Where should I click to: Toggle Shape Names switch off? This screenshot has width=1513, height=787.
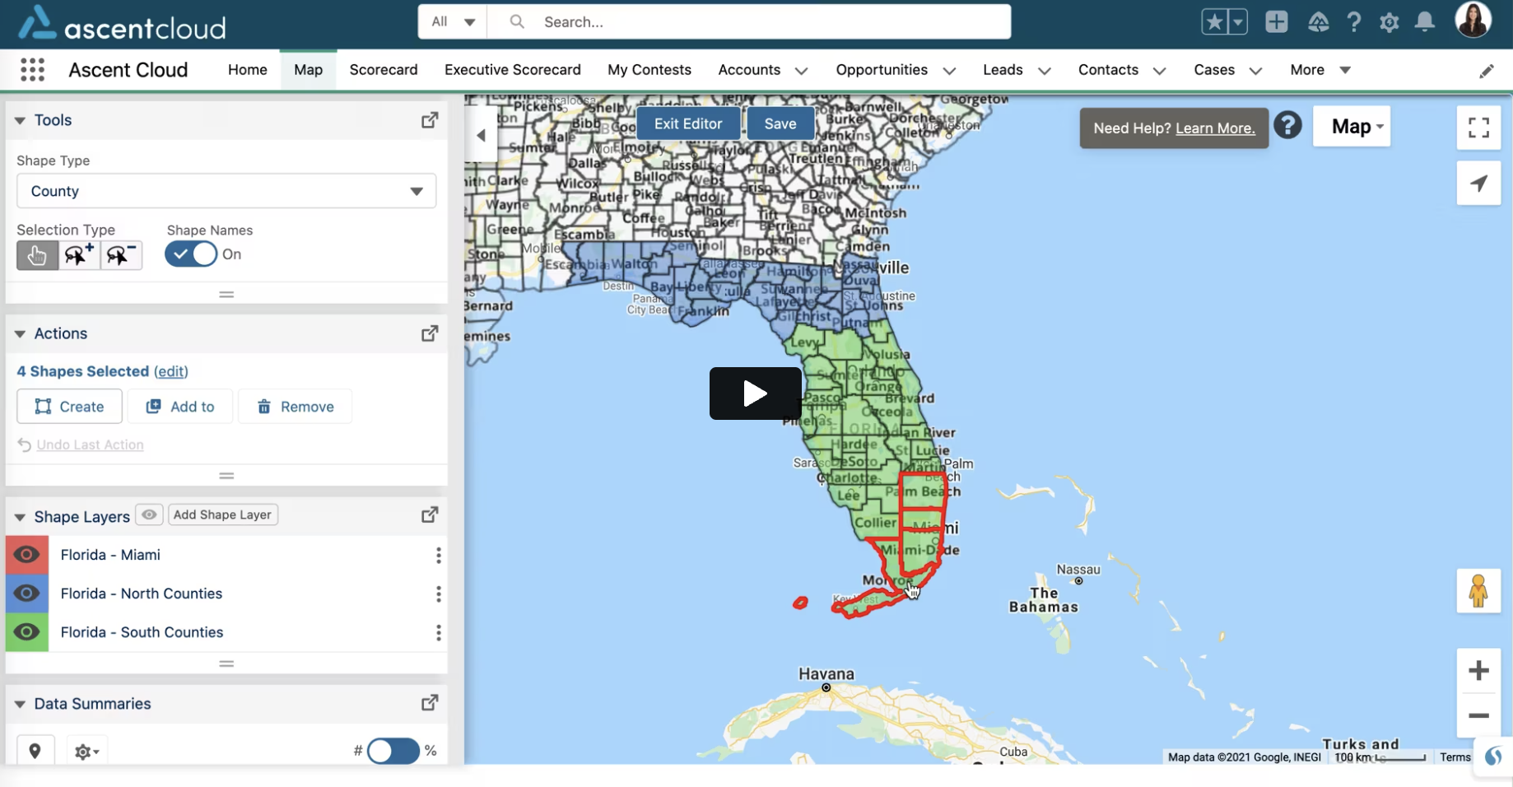(191, 254)
